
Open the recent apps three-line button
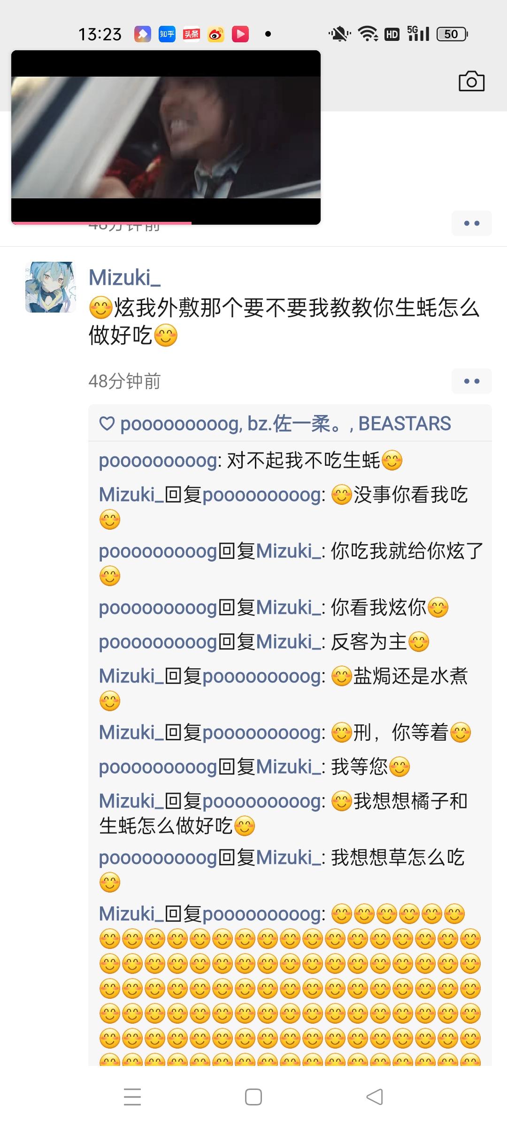(132, 1097)
